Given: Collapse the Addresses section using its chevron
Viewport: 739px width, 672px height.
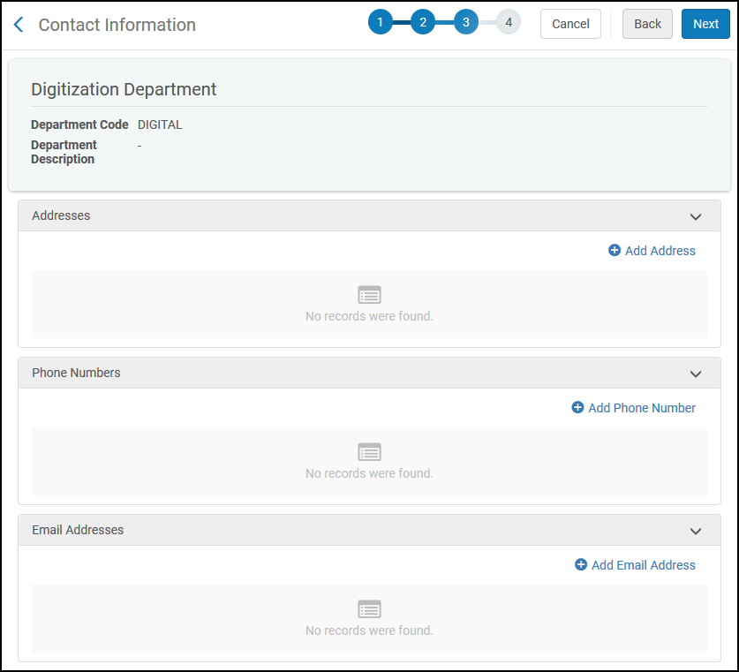Looking at the screenshot, I should [696, 216].
